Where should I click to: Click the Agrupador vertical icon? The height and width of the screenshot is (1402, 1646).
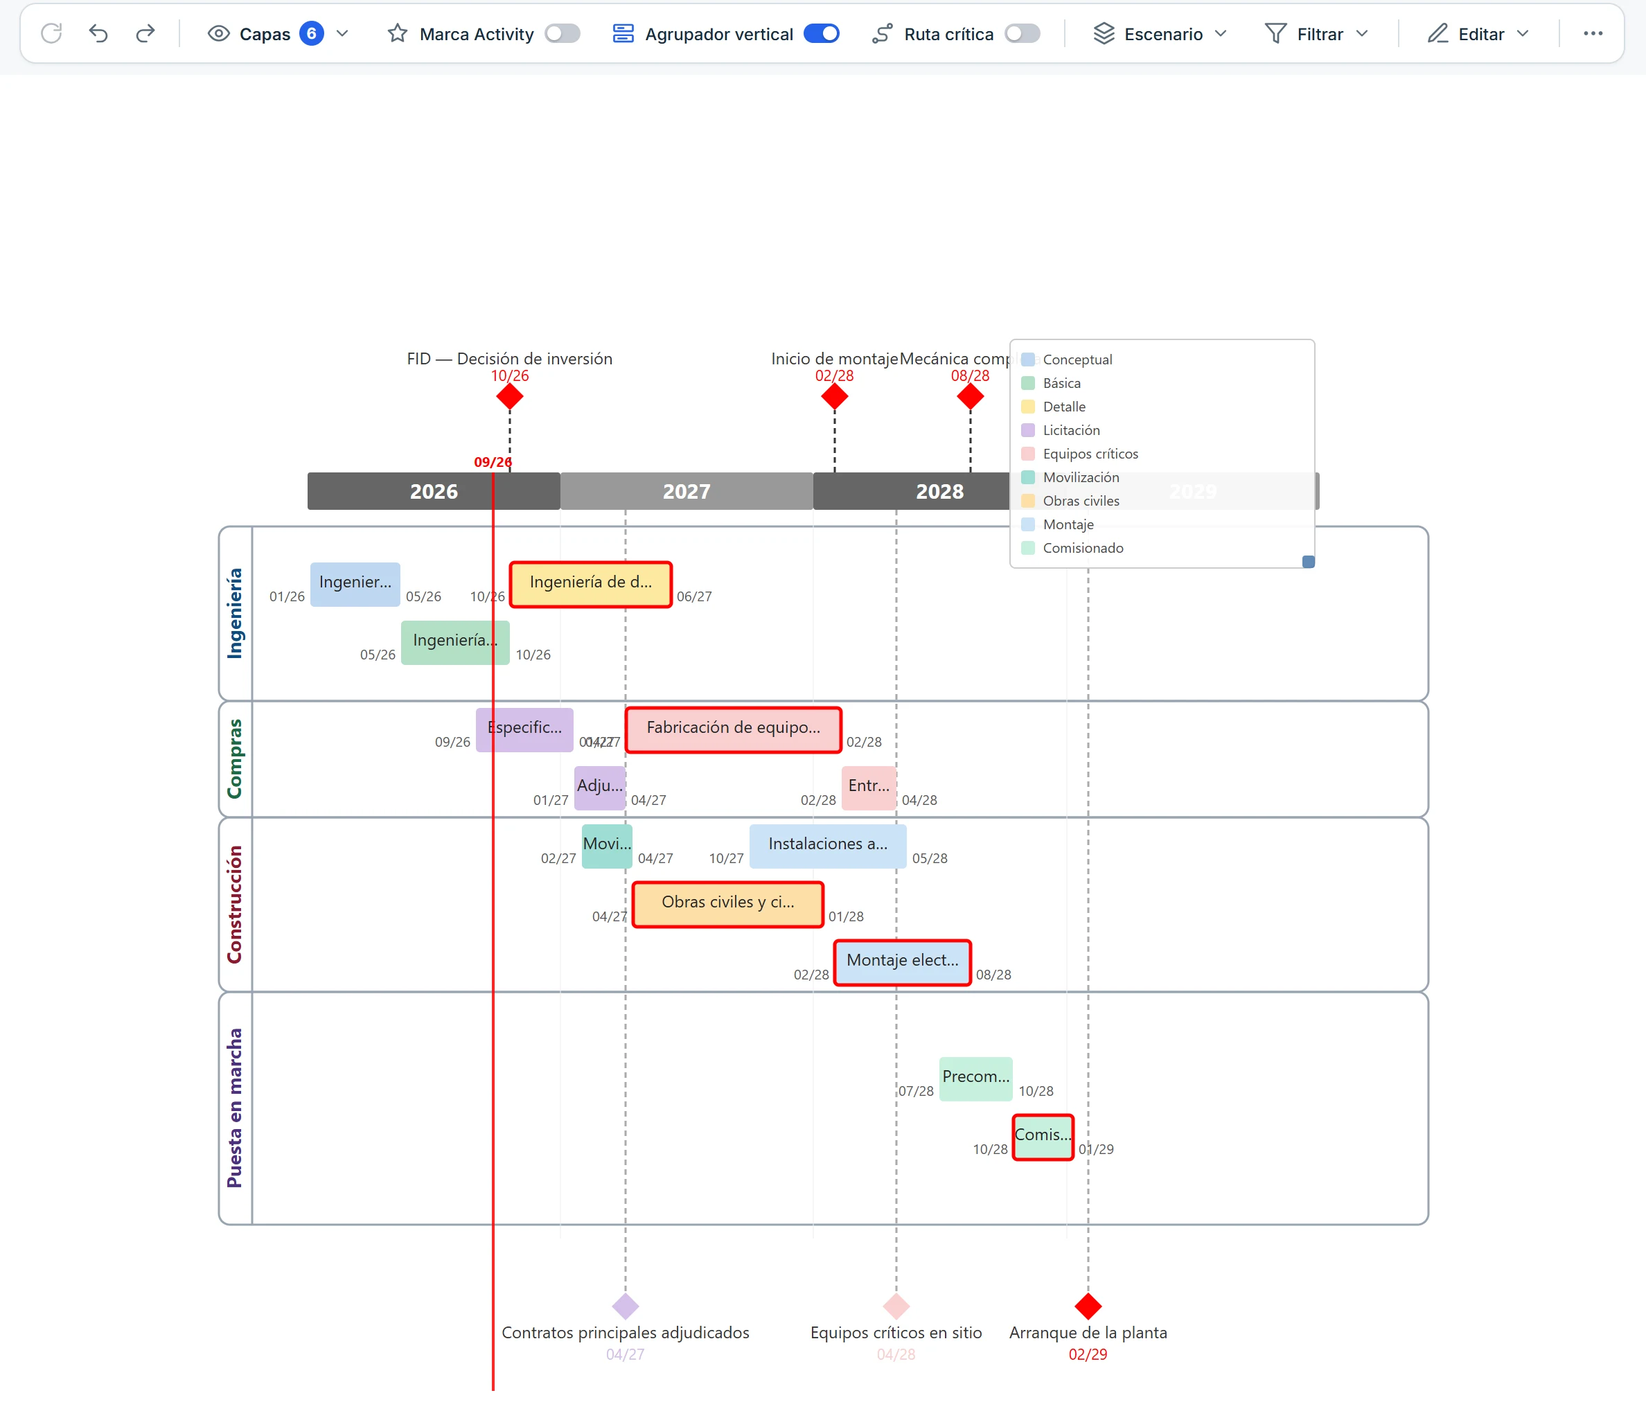(x=623, y=33)
